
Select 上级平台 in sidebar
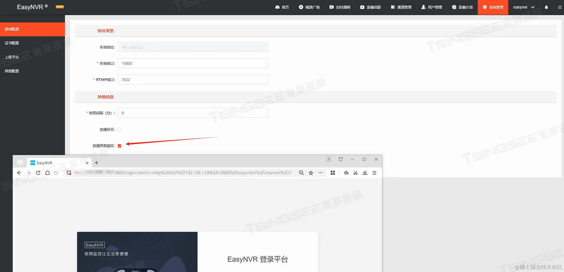32,57
